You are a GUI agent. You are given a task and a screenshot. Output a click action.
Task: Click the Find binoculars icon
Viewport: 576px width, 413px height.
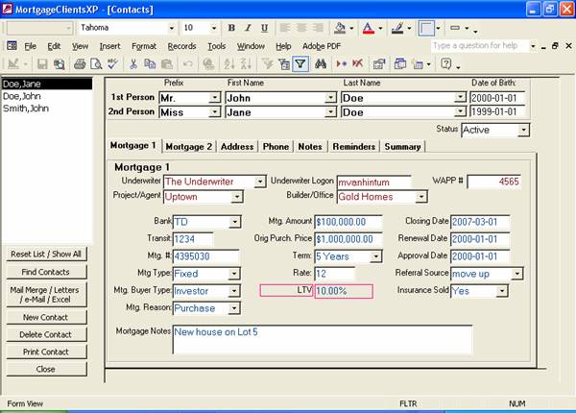tap(321, 64)
